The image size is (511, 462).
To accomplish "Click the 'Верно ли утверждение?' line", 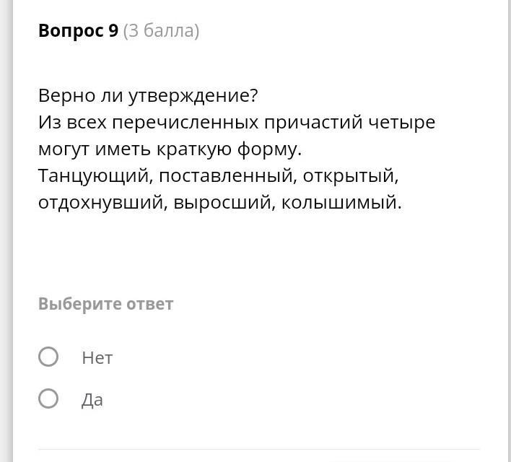I will pyautogui.click(x=148, y=96).
